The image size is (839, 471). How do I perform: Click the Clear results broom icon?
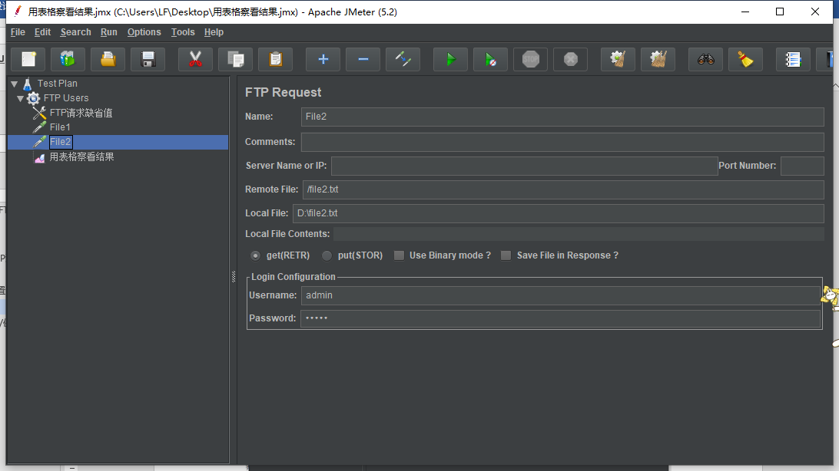[x=618, y=59]
